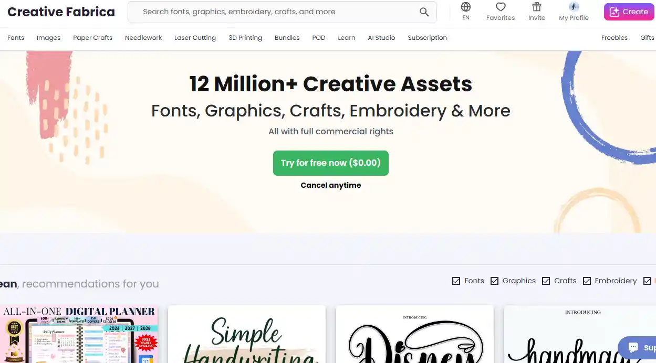Disable the Crafts recommendation filter
This screenshot has width=656, height=363.
(x=546, y=281)
